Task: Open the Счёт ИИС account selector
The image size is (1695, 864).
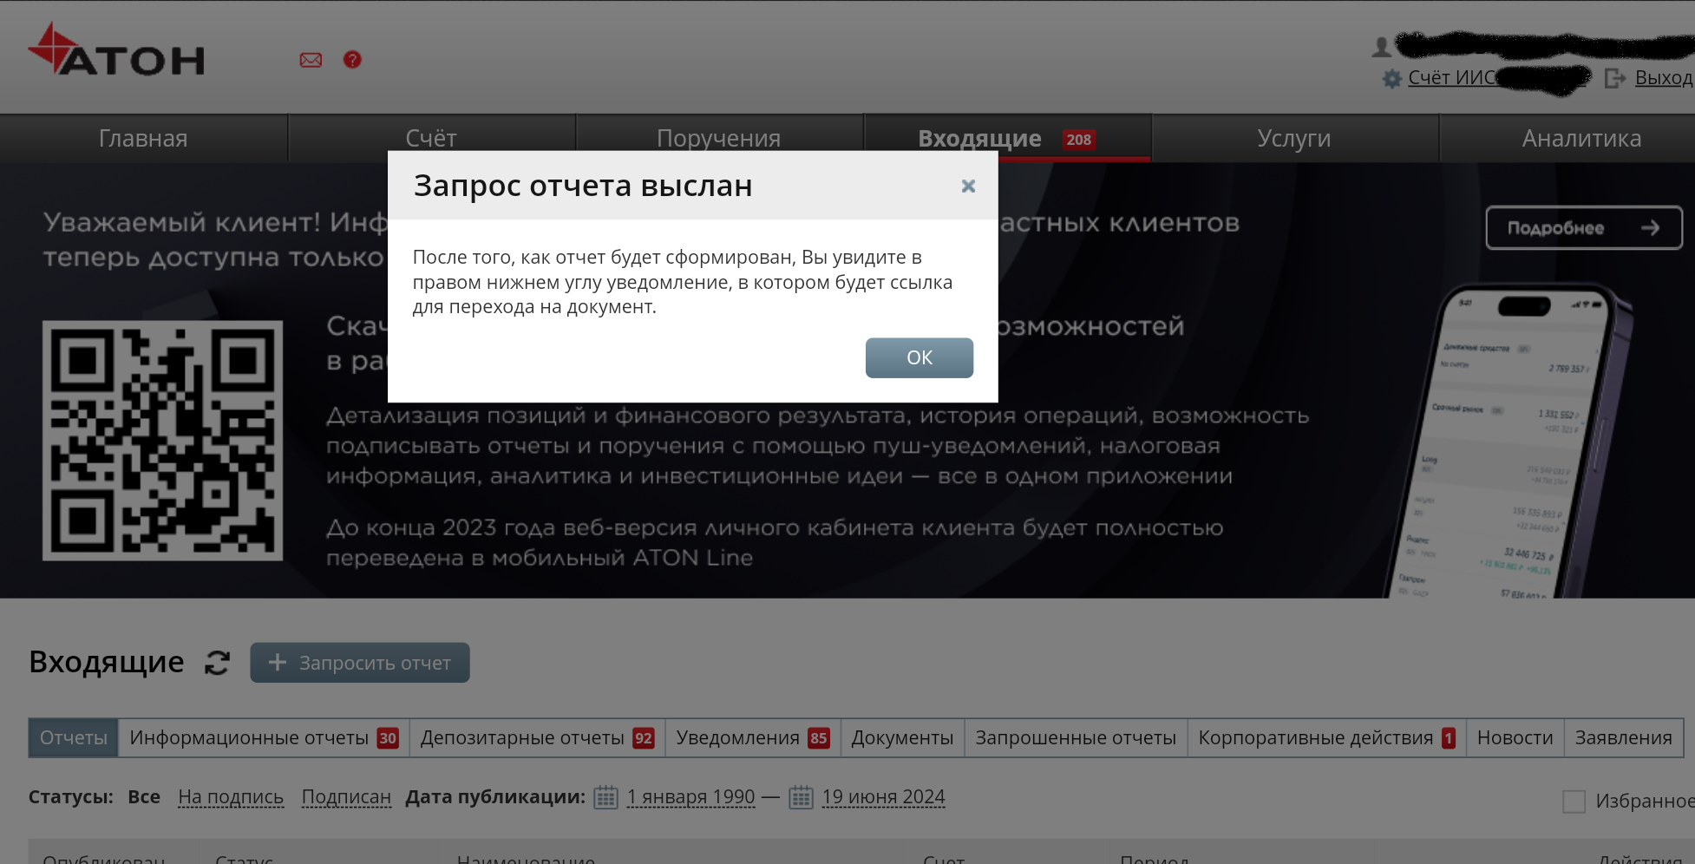Action: [1452, 78]
